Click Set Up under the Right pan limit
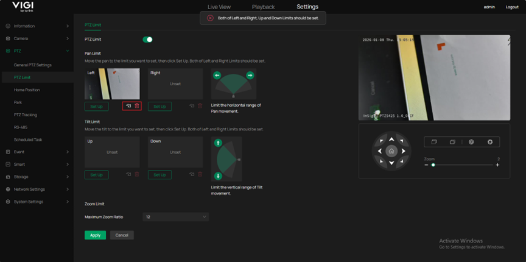 point(160,106)
